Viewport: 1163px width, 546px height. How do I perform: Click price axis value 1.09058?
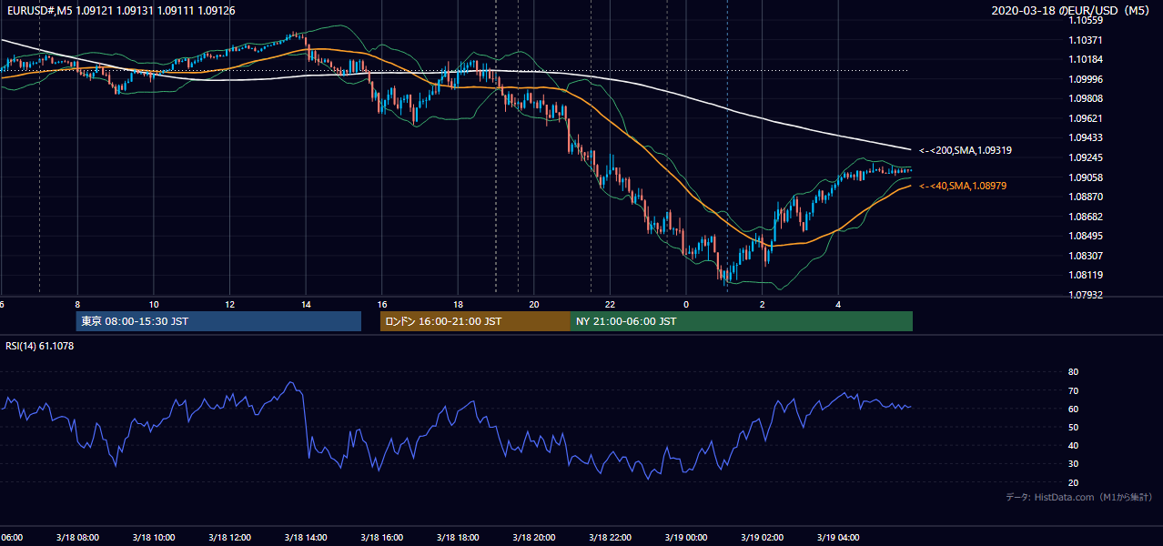[x=1086, y=177]
